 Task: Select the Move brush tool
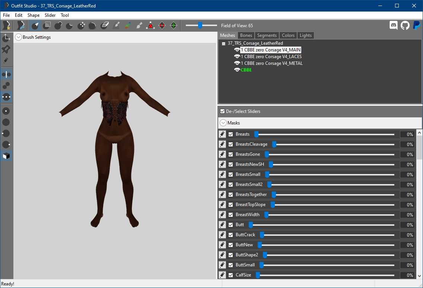pos(81,25)
